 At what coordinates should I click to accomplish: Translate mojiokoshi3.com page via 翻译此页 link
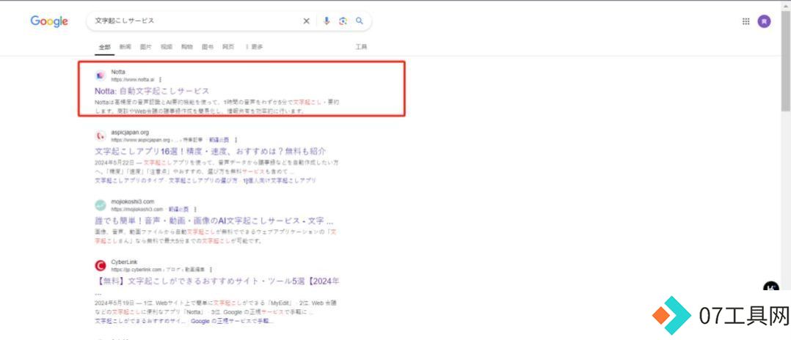[178, 209]
